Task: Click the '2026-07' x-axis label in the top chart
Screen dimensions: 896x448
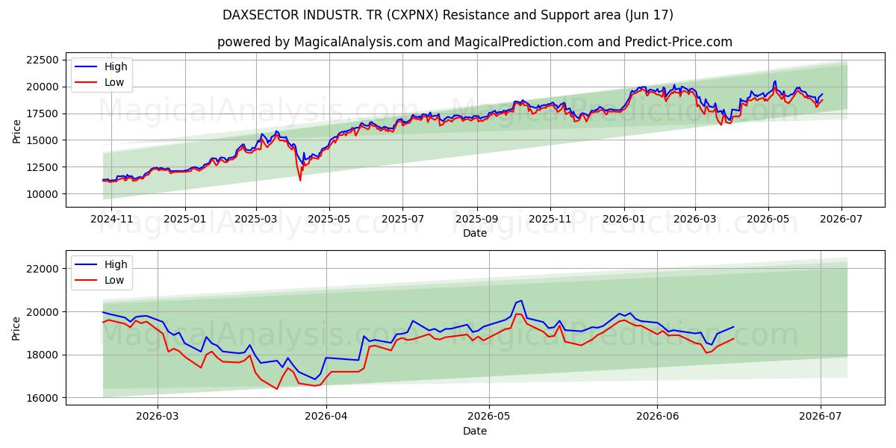Action: click(x=841, y=220)
